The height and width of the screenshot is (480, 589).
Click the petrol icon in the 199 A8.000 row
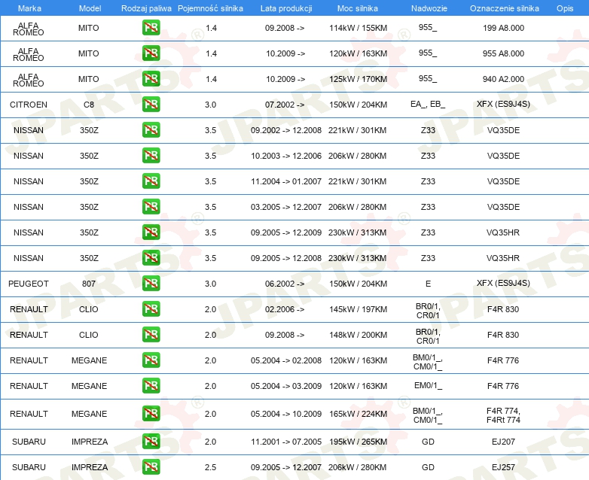click(x=151, y=28)
